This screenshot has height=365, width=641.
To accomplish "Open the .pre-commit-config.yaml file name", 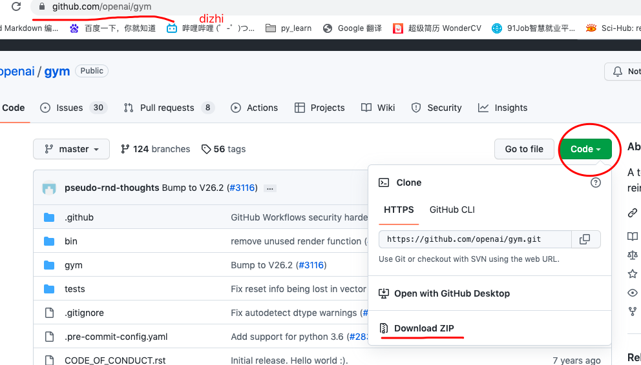I will (116, 337).
